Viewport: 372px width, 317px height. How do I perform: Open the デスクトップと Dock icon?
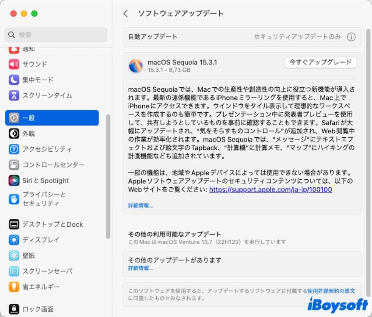[14, 224]
